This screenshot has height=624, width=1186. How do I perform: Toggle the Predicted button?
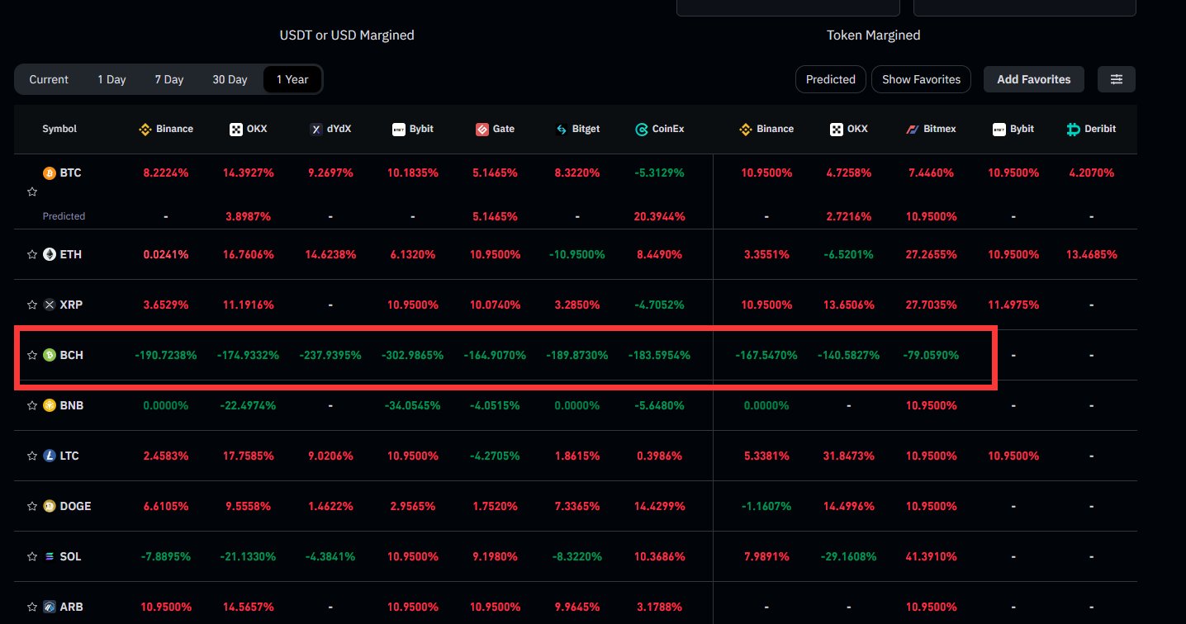[831, 79]
